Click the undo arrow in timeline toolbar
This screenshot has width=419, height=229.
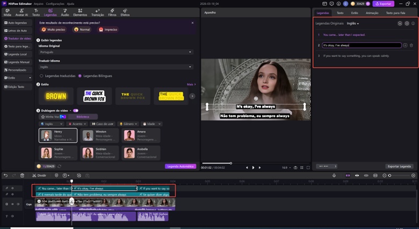(6, 175)
